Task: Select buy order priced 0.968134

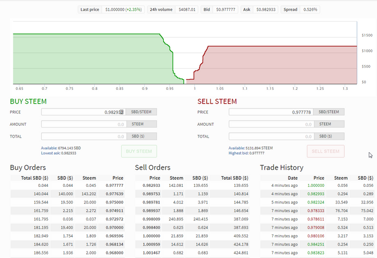Action: 67,244
